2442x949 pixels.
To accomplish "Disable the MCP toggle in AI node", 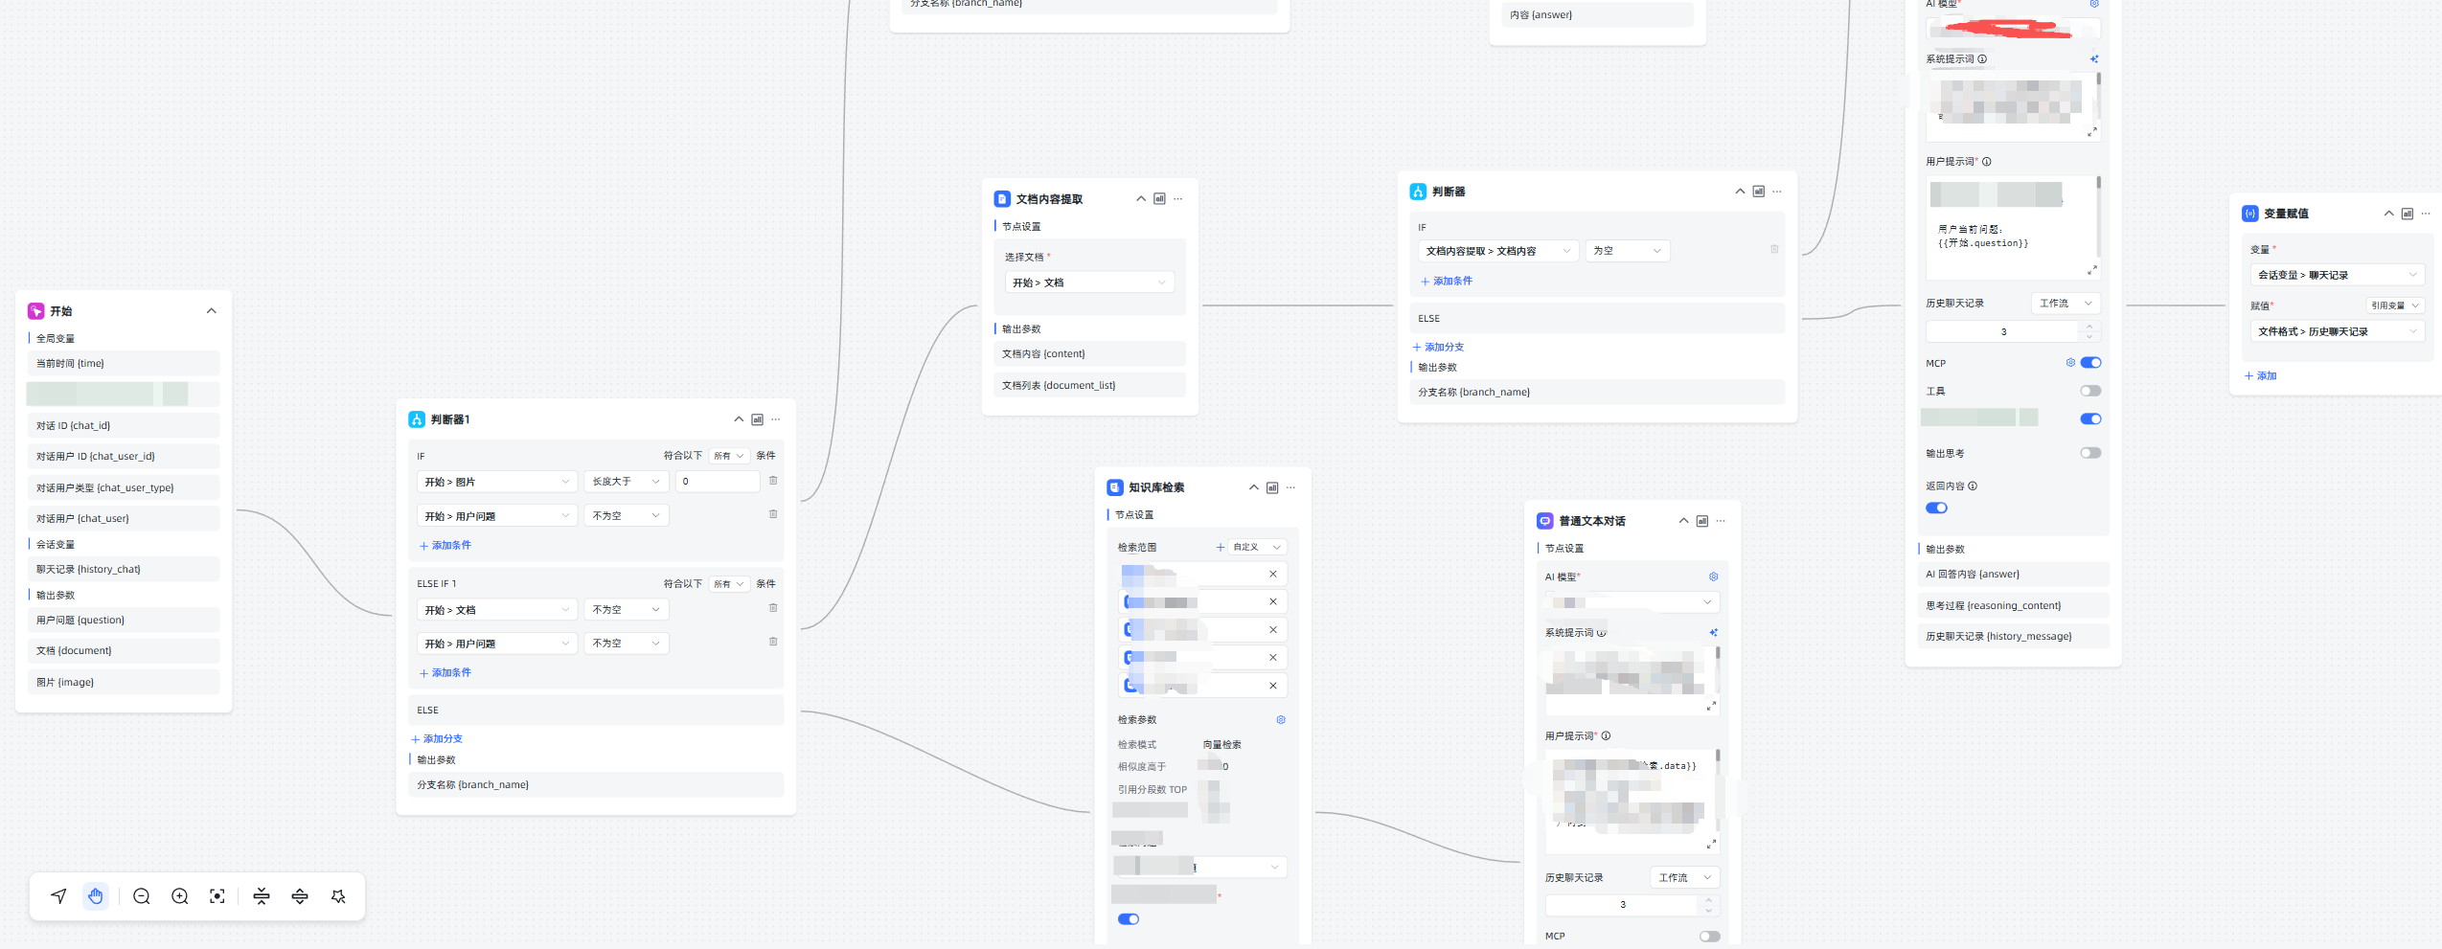I will coord(2090,363).
